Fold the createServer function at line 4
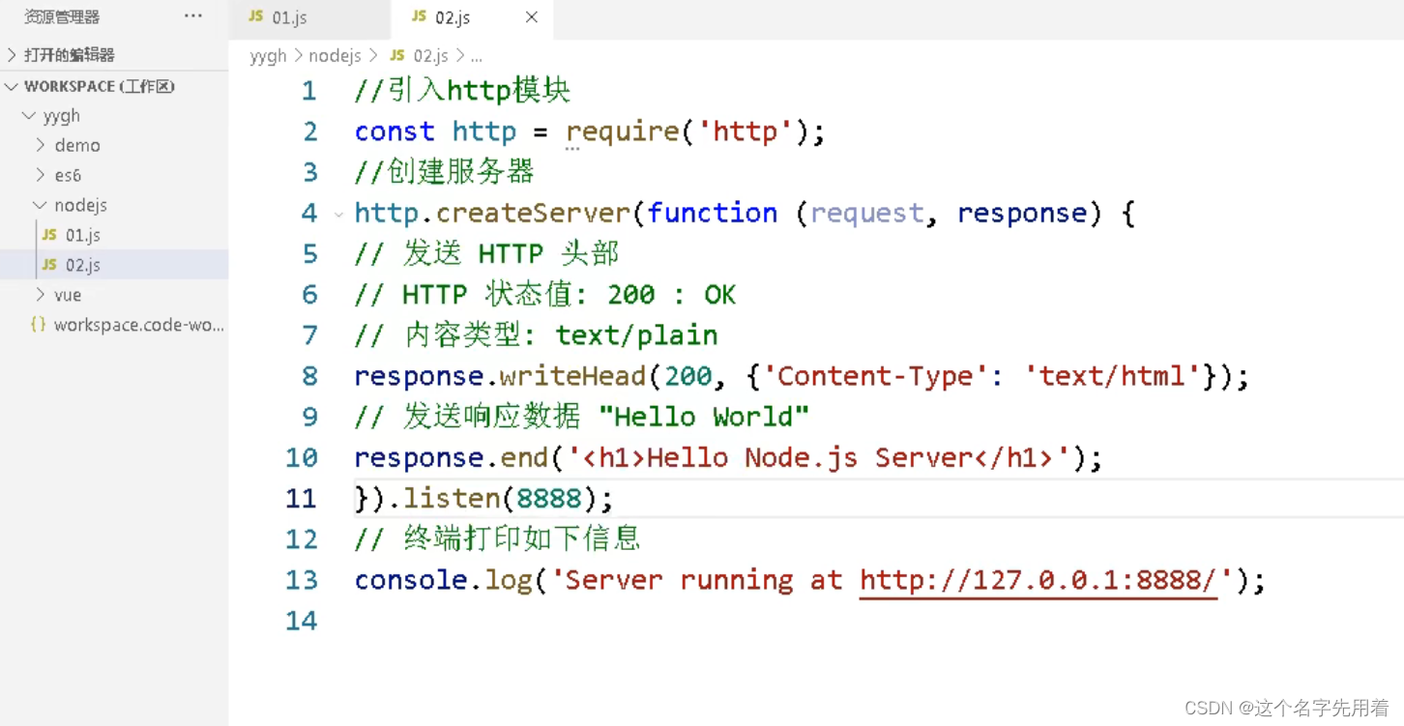This screenshot has height=726, width=1404. click(x=338, y=214)
